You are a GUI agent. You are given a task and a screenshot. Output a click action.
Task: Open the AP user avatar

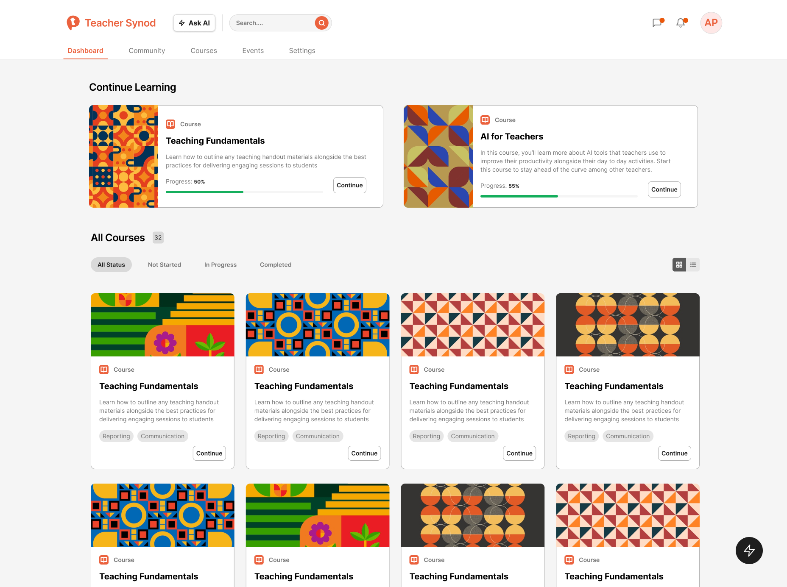711,23
